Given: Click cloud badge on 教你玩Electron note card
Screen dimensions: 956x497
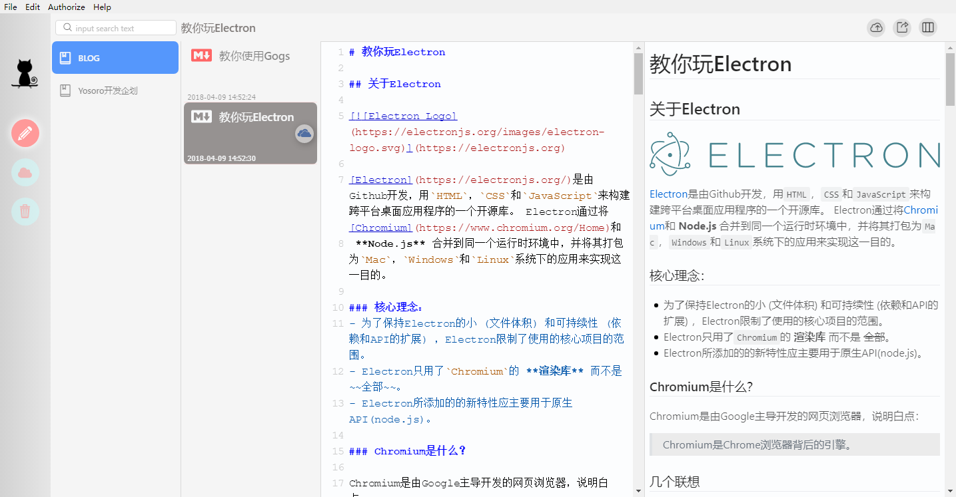Looking at the screenshot, I should (x=304, y=134).
